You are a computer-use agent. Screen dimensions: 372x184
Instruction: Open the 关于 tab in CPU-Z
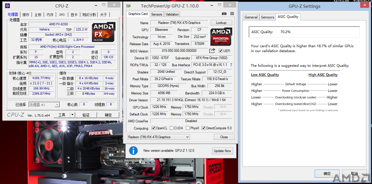103,15
